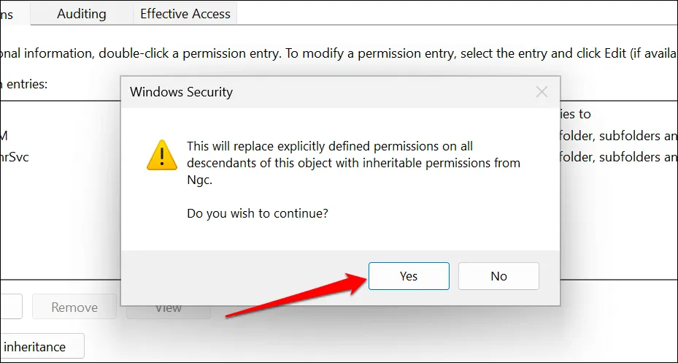Click the cut-off button left of Remove
Screen dimensions: 678x363
pos(10,307)
